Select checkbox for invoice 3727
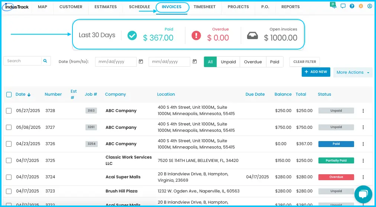The image size is (376, 207). pos(9,127)
